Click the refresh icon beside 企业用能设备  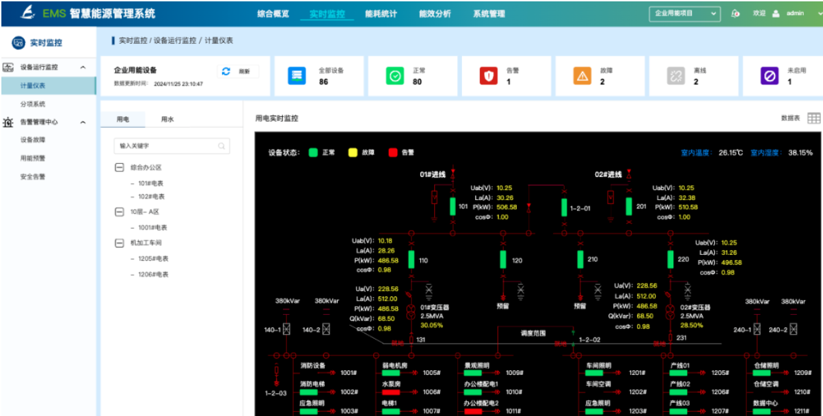coord(226,71)
